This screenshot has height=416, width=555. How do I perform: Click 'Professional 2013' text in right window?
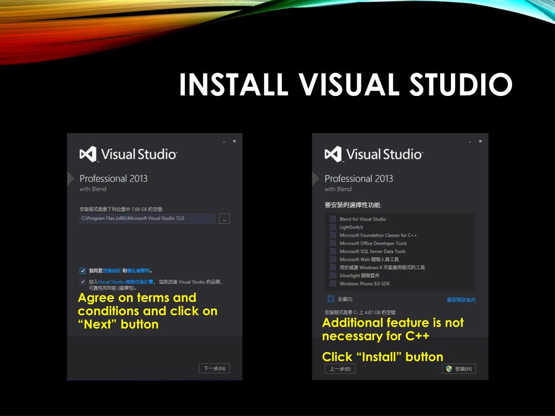click(359, 179)
